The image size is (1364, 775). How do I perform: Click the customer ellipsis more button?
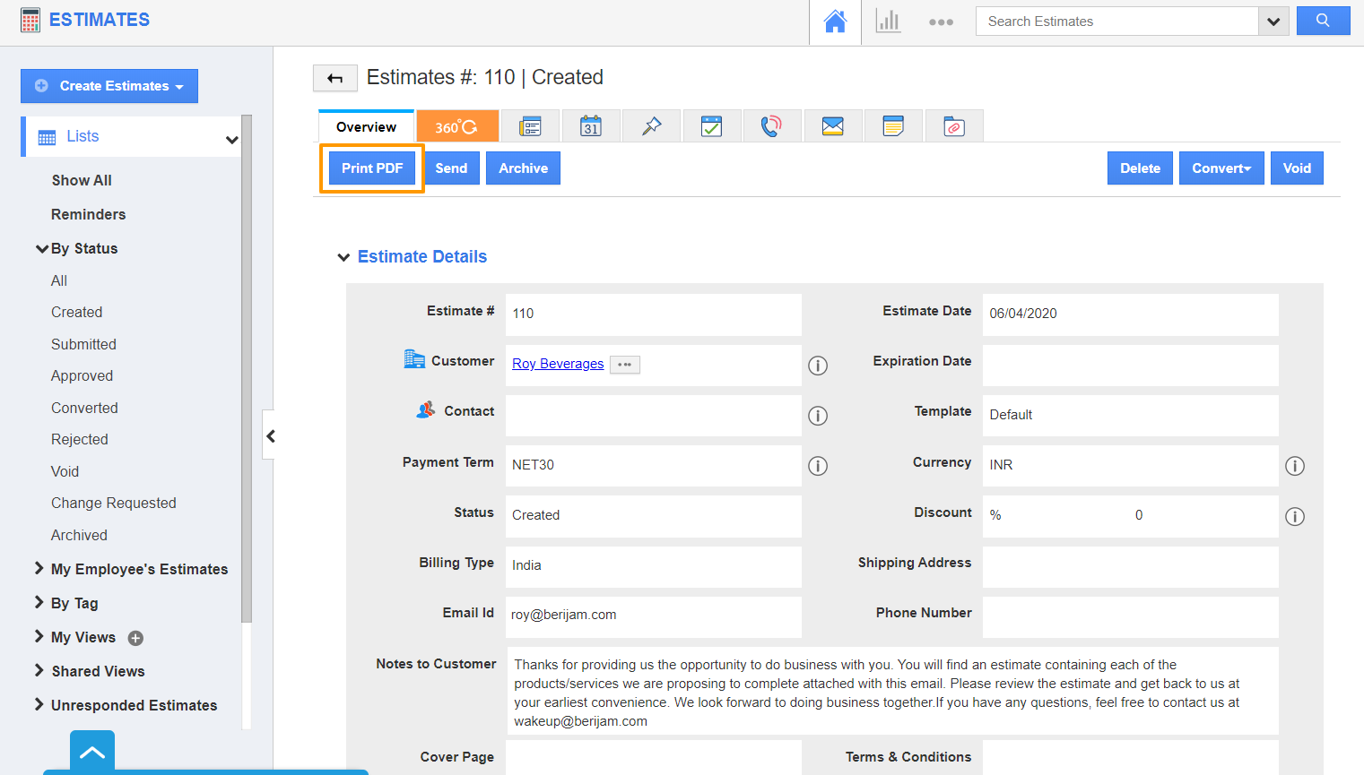coord(625,365)
